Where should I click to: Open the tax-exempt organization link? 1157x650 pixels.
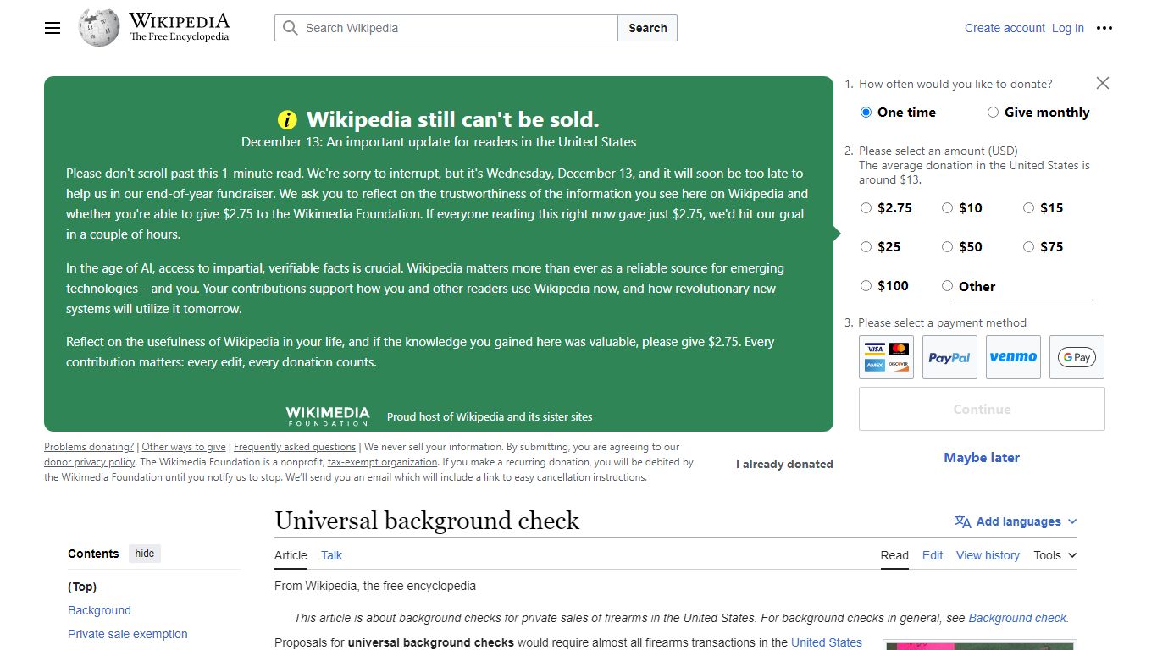pyautogui.click(x=383, y=462)
